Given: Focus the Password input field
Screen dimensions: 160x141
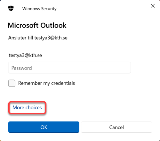Looking at the screenshot, I should pos(69,68).
